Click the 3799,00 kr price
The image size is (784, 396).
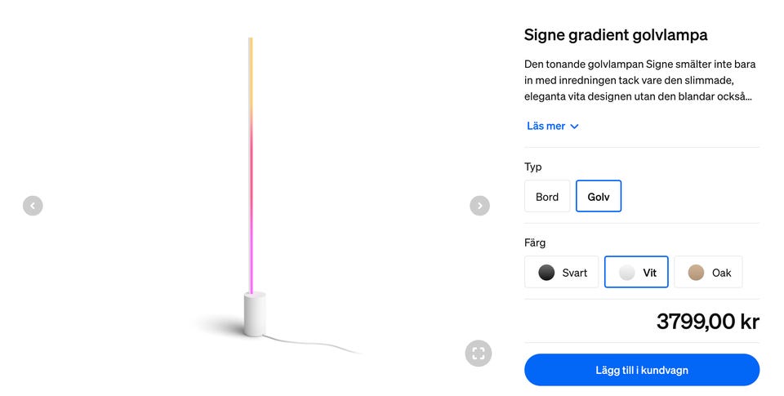(x=707, y=322)
